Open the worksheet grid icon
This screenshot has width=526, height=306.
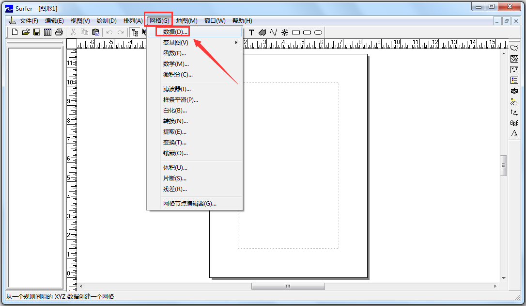48,32
